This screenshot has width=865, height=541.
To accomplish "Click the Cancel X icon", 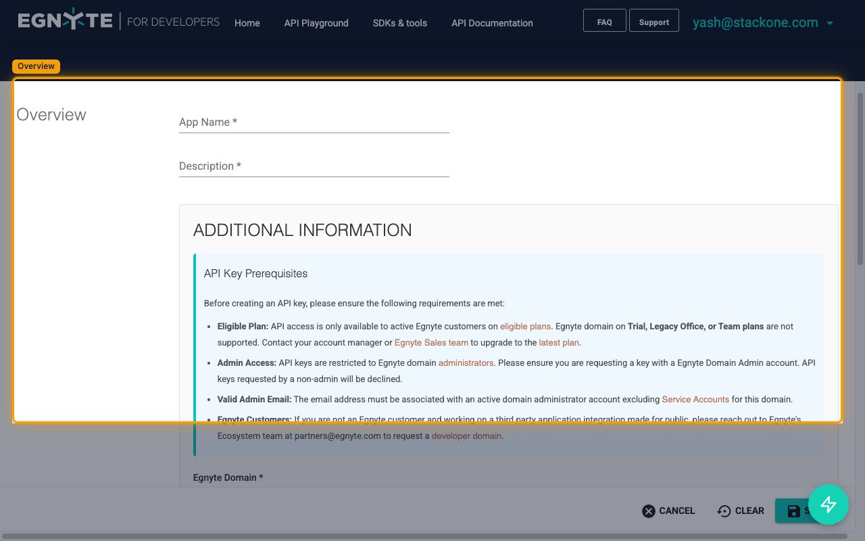I will 649,511.
